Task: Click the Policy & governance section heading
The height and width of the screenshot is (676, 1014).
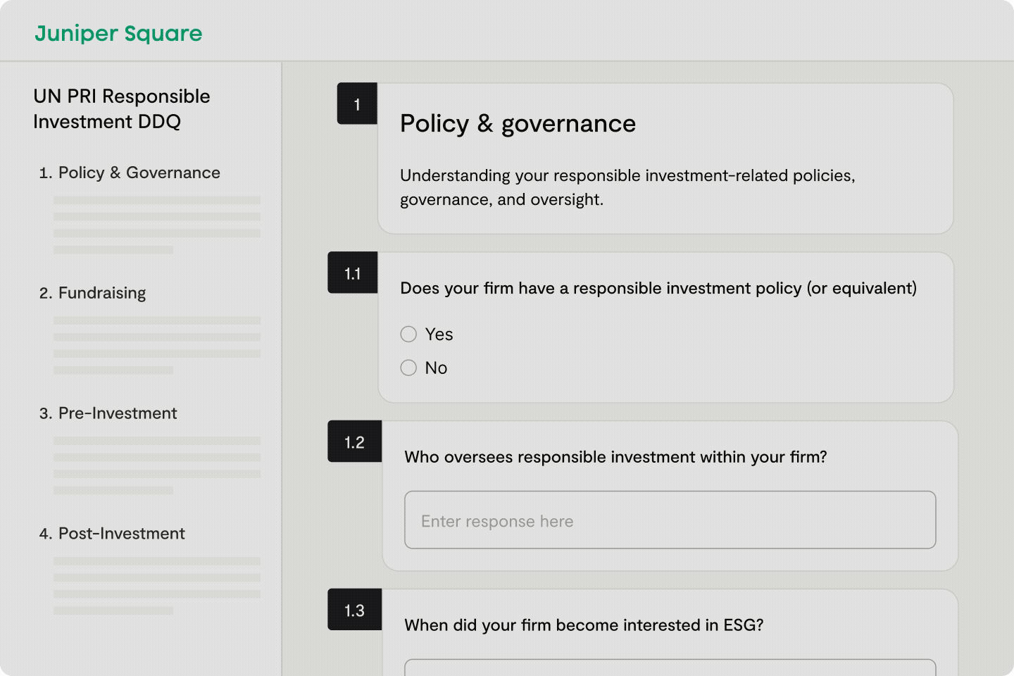Action: [x=518, y=123]
